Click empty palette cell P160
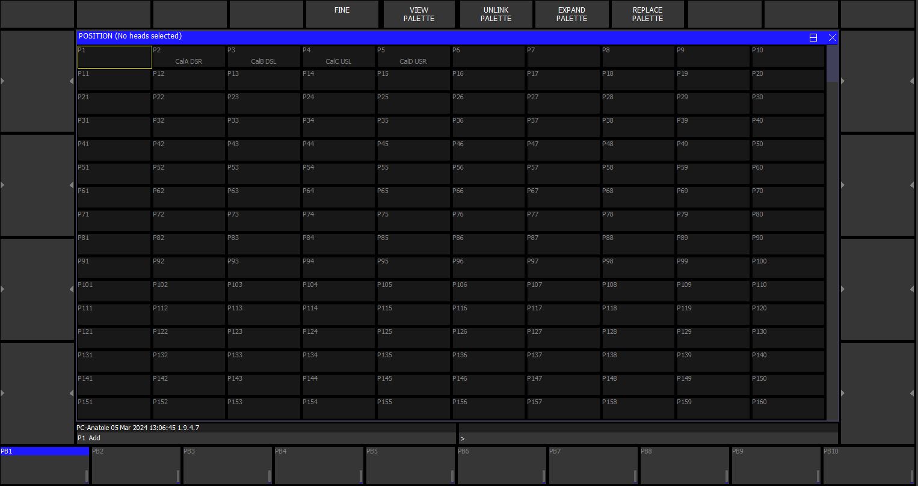This screenshot has width=918, height=486. (x=787, y=408)
